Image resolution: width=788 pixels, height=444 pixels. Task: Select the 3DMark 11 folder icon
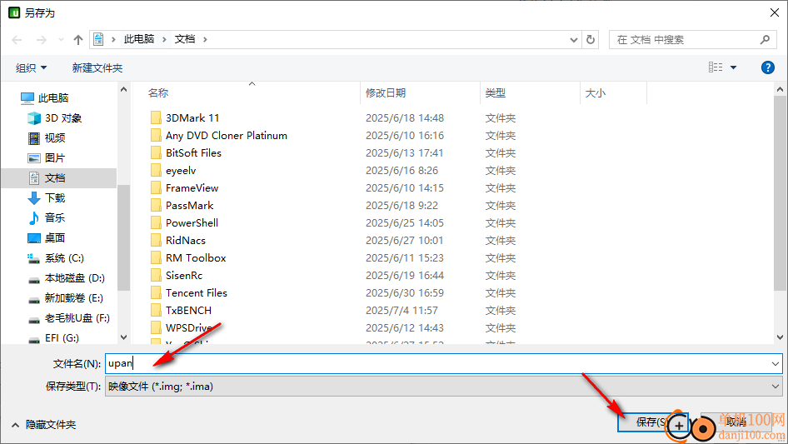point(156,117)
